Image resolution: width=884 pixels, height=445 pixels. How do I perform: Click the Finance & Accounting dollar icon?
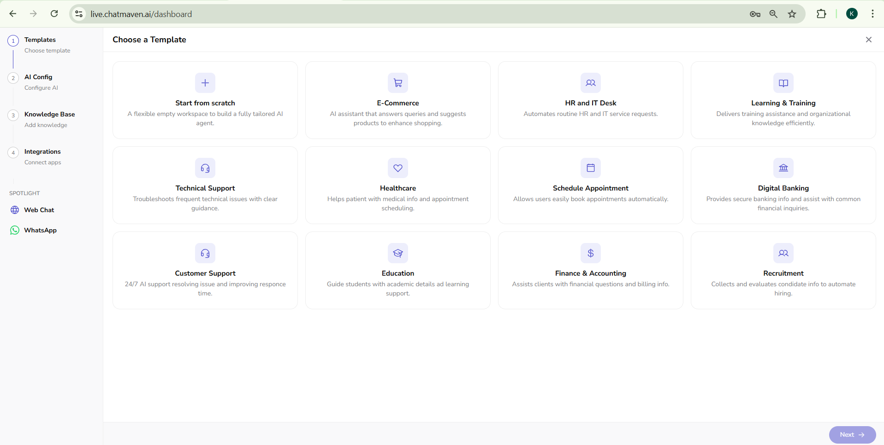pyautogui.click(x=590, y=253)
